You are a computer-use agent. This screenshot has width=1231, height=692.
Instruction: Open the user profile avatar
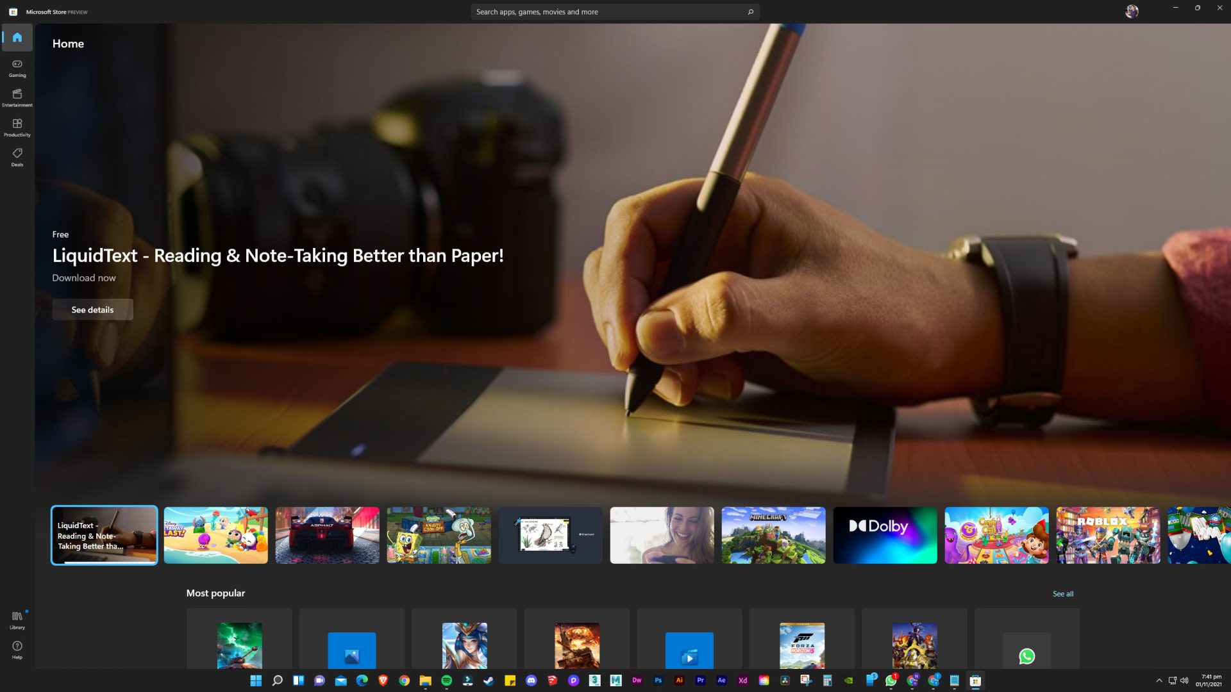click(1132, 12)
